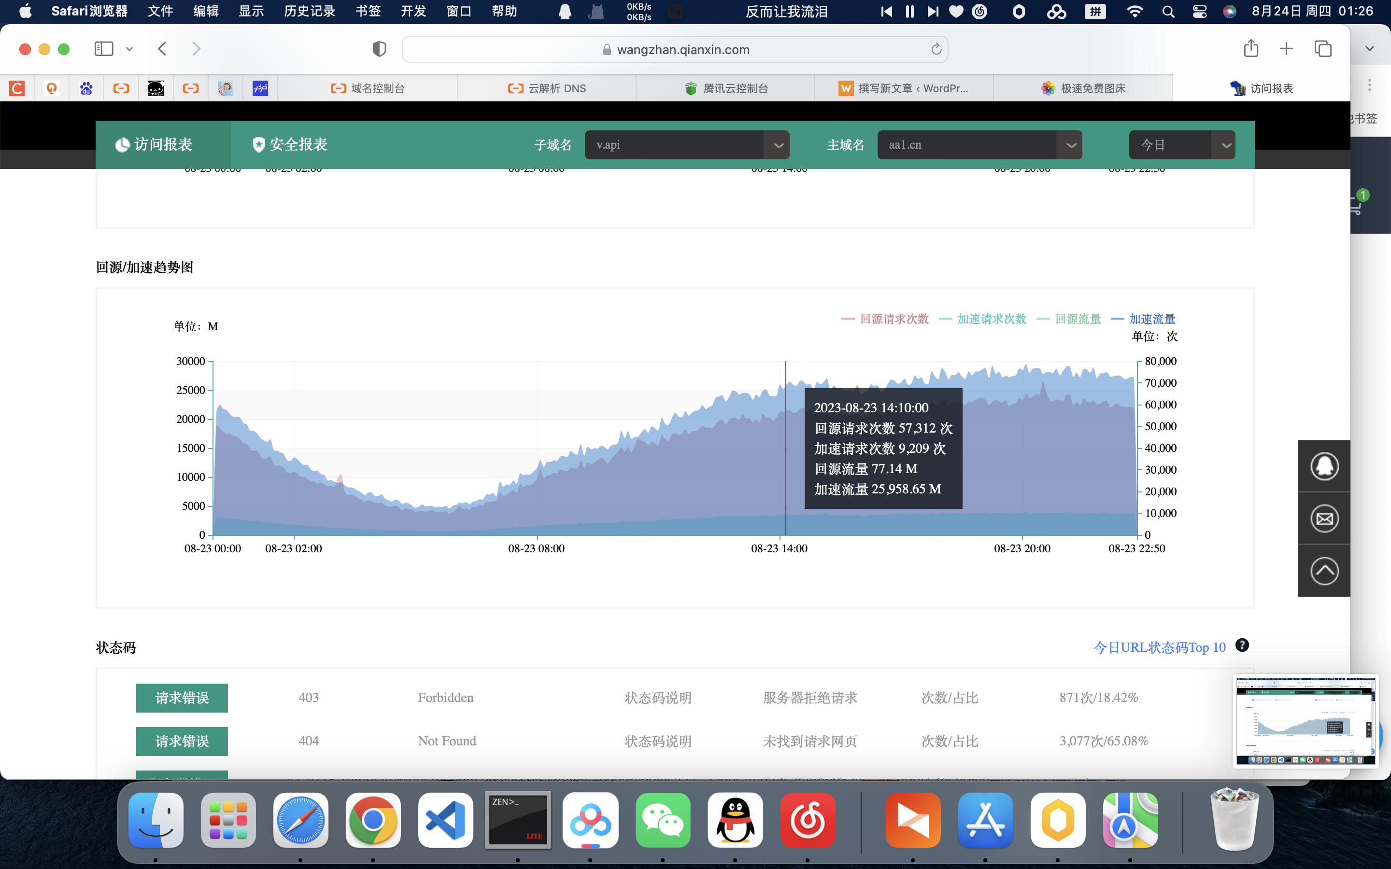Open the 开发 menu
1391x869 pixels.
click(x=413, y=12)
